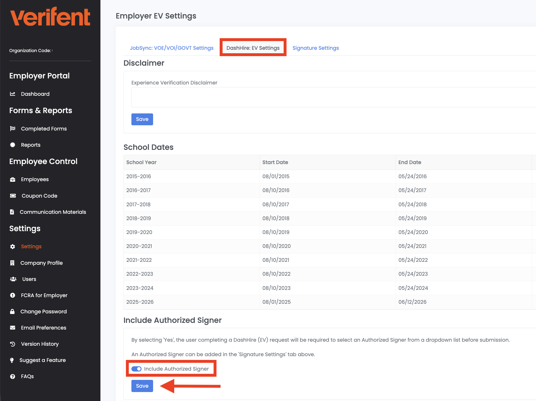This screenshot has height=401, width=536.
Task: Save the Experience Verification Disclaimer
Action: pos(142,119)
